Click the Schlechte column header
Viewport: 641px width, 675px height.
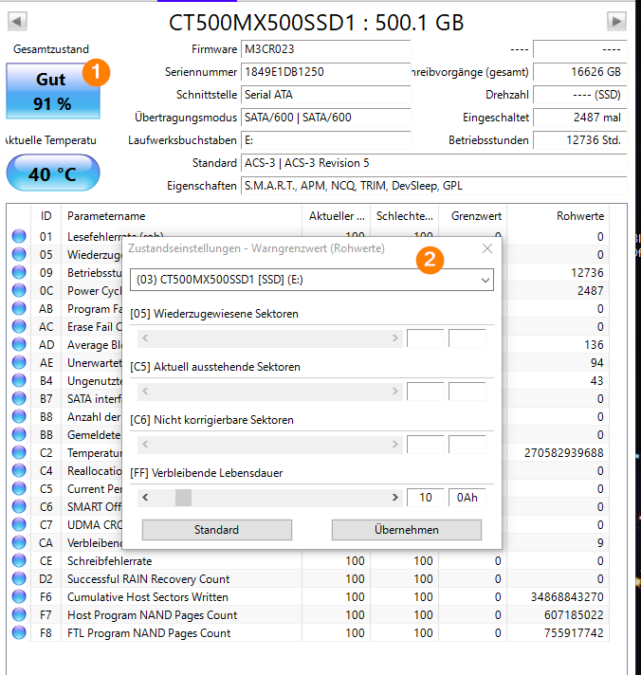(x=405, y=216)
